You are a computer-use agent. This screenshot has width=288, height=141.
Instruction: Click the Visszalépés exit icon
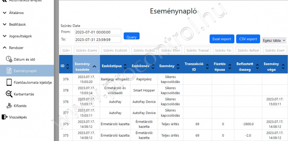[x=4, y=117]
